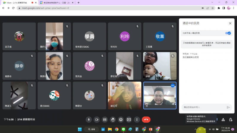Toggle allow everyone to send messages
The width and height of the screenshot is (237, 133).
click(x=228, y=33)
